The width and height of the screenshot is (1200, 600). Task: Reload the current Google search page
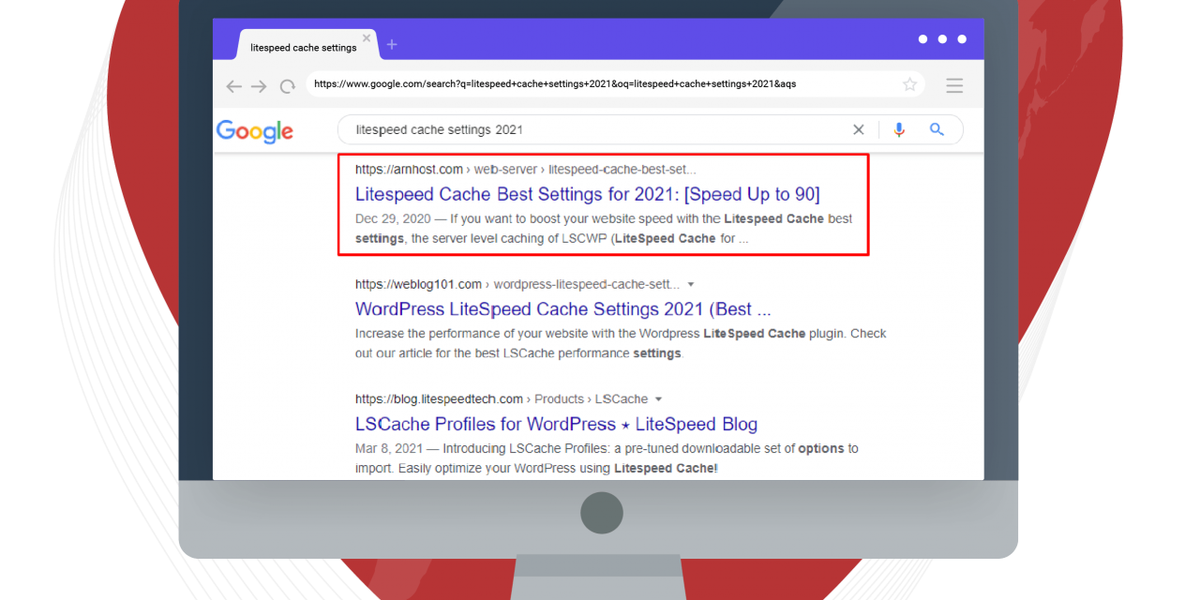point(288,86)
